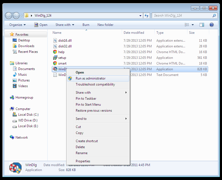Click the WD Drive (D:) icon
The width and height of the screenshot is (222, 180).
(x=15, y=120)
